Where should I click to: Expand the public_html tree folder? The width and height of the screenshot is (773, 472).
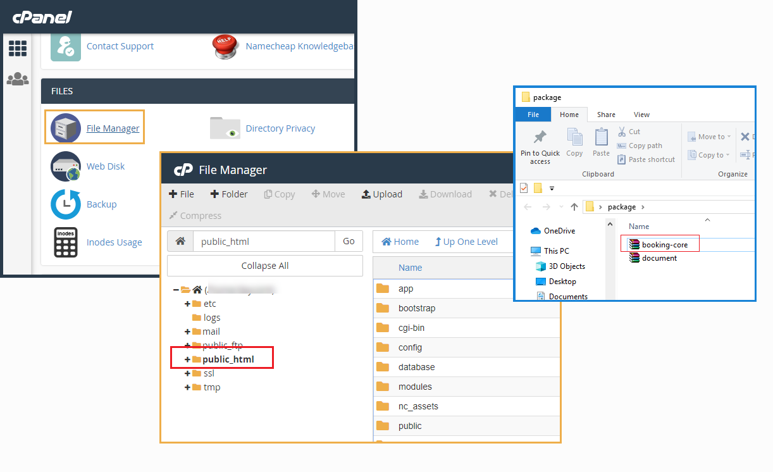pyautogui.click(x=187, y=359)
